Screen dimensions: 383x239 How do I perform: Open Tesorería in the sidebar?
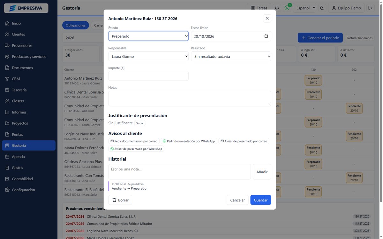29,90
